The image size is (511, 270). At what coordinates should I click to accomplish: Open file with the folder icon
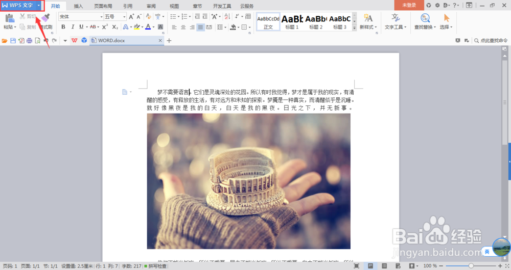coord(5,41)
